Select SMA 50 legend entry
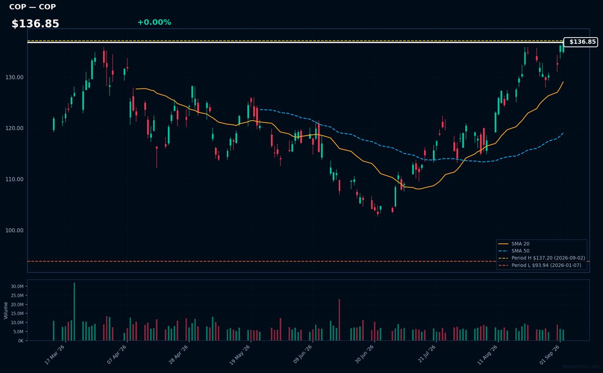Viewport: 603px width, 373px height. point(513,251)
